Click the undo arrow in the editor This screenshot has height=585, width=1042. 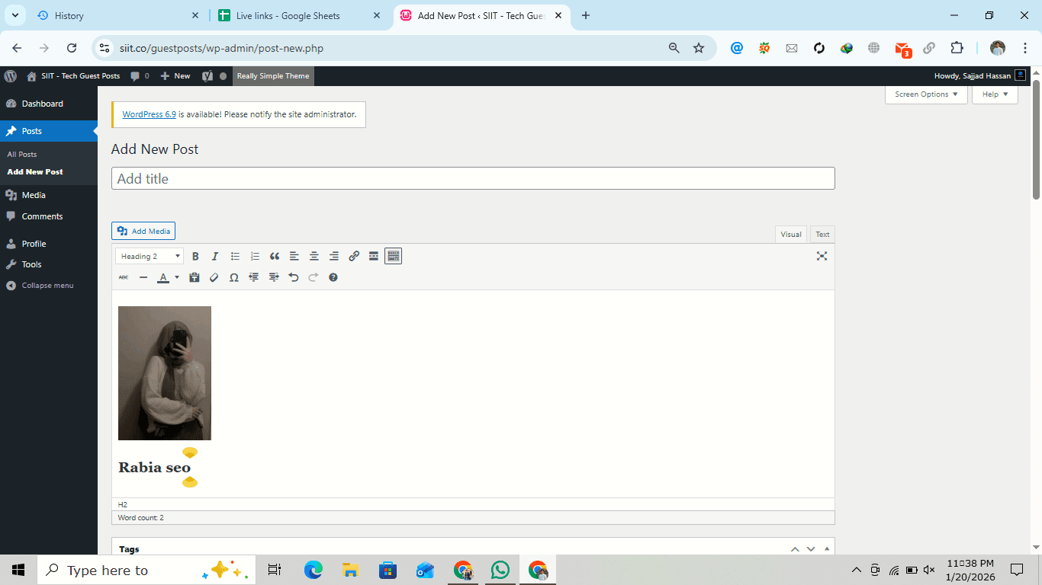294,278
